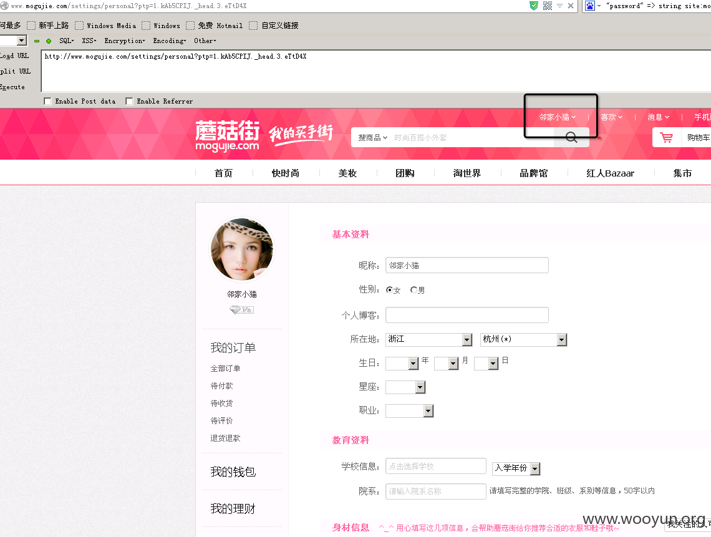Click the green minus icon in HackBar
The height and width of the screenshot is (537, 711).
pyautogui.click(x=37, y=41)
